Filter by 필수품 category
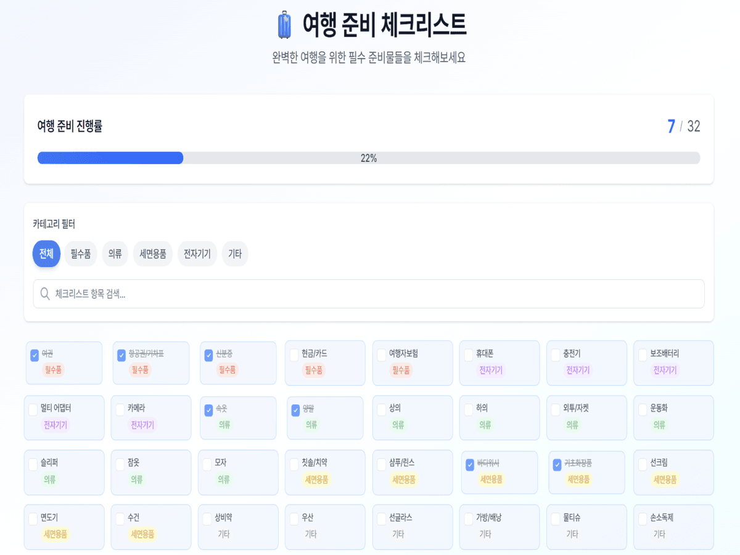 coord(81,253)
